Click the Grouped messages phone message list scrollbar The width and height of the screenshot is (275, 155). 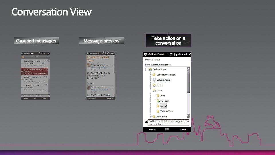tap(49, 76)
